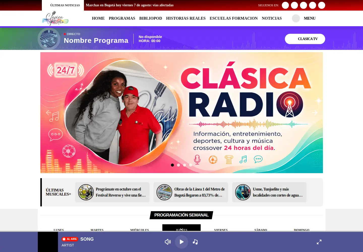The image size is (363, 252).
Task: Start radio playback with play button
Action: point(181,242)
